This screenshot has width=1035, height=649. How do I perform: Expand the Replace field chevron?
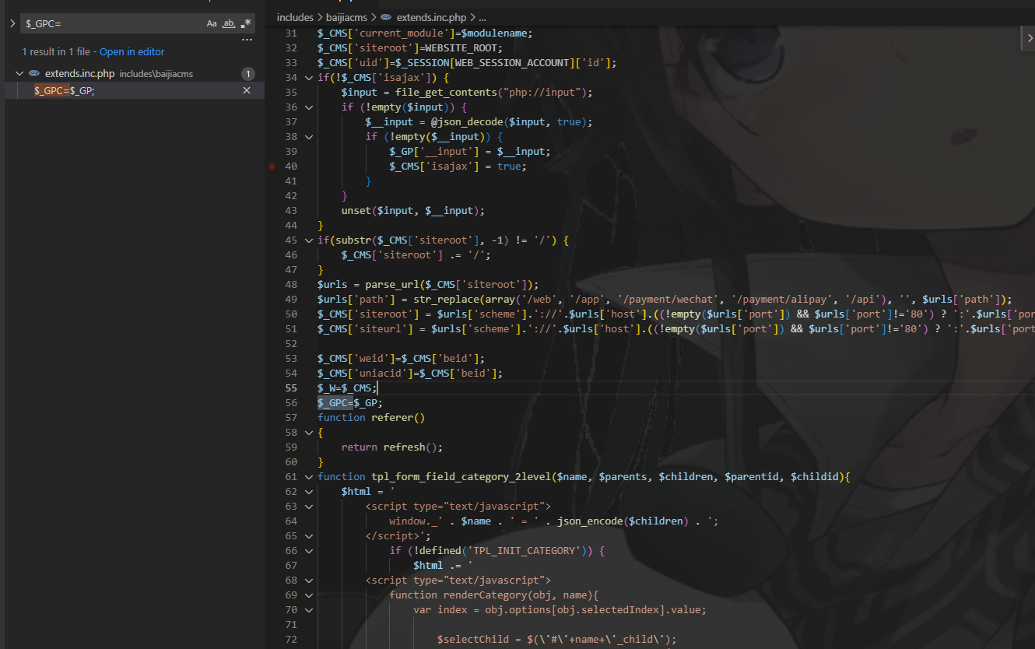(x=12, y=24)
